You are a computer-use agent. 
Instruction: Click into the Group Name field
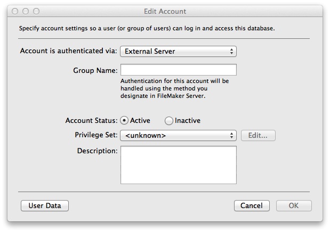(178, 70)
